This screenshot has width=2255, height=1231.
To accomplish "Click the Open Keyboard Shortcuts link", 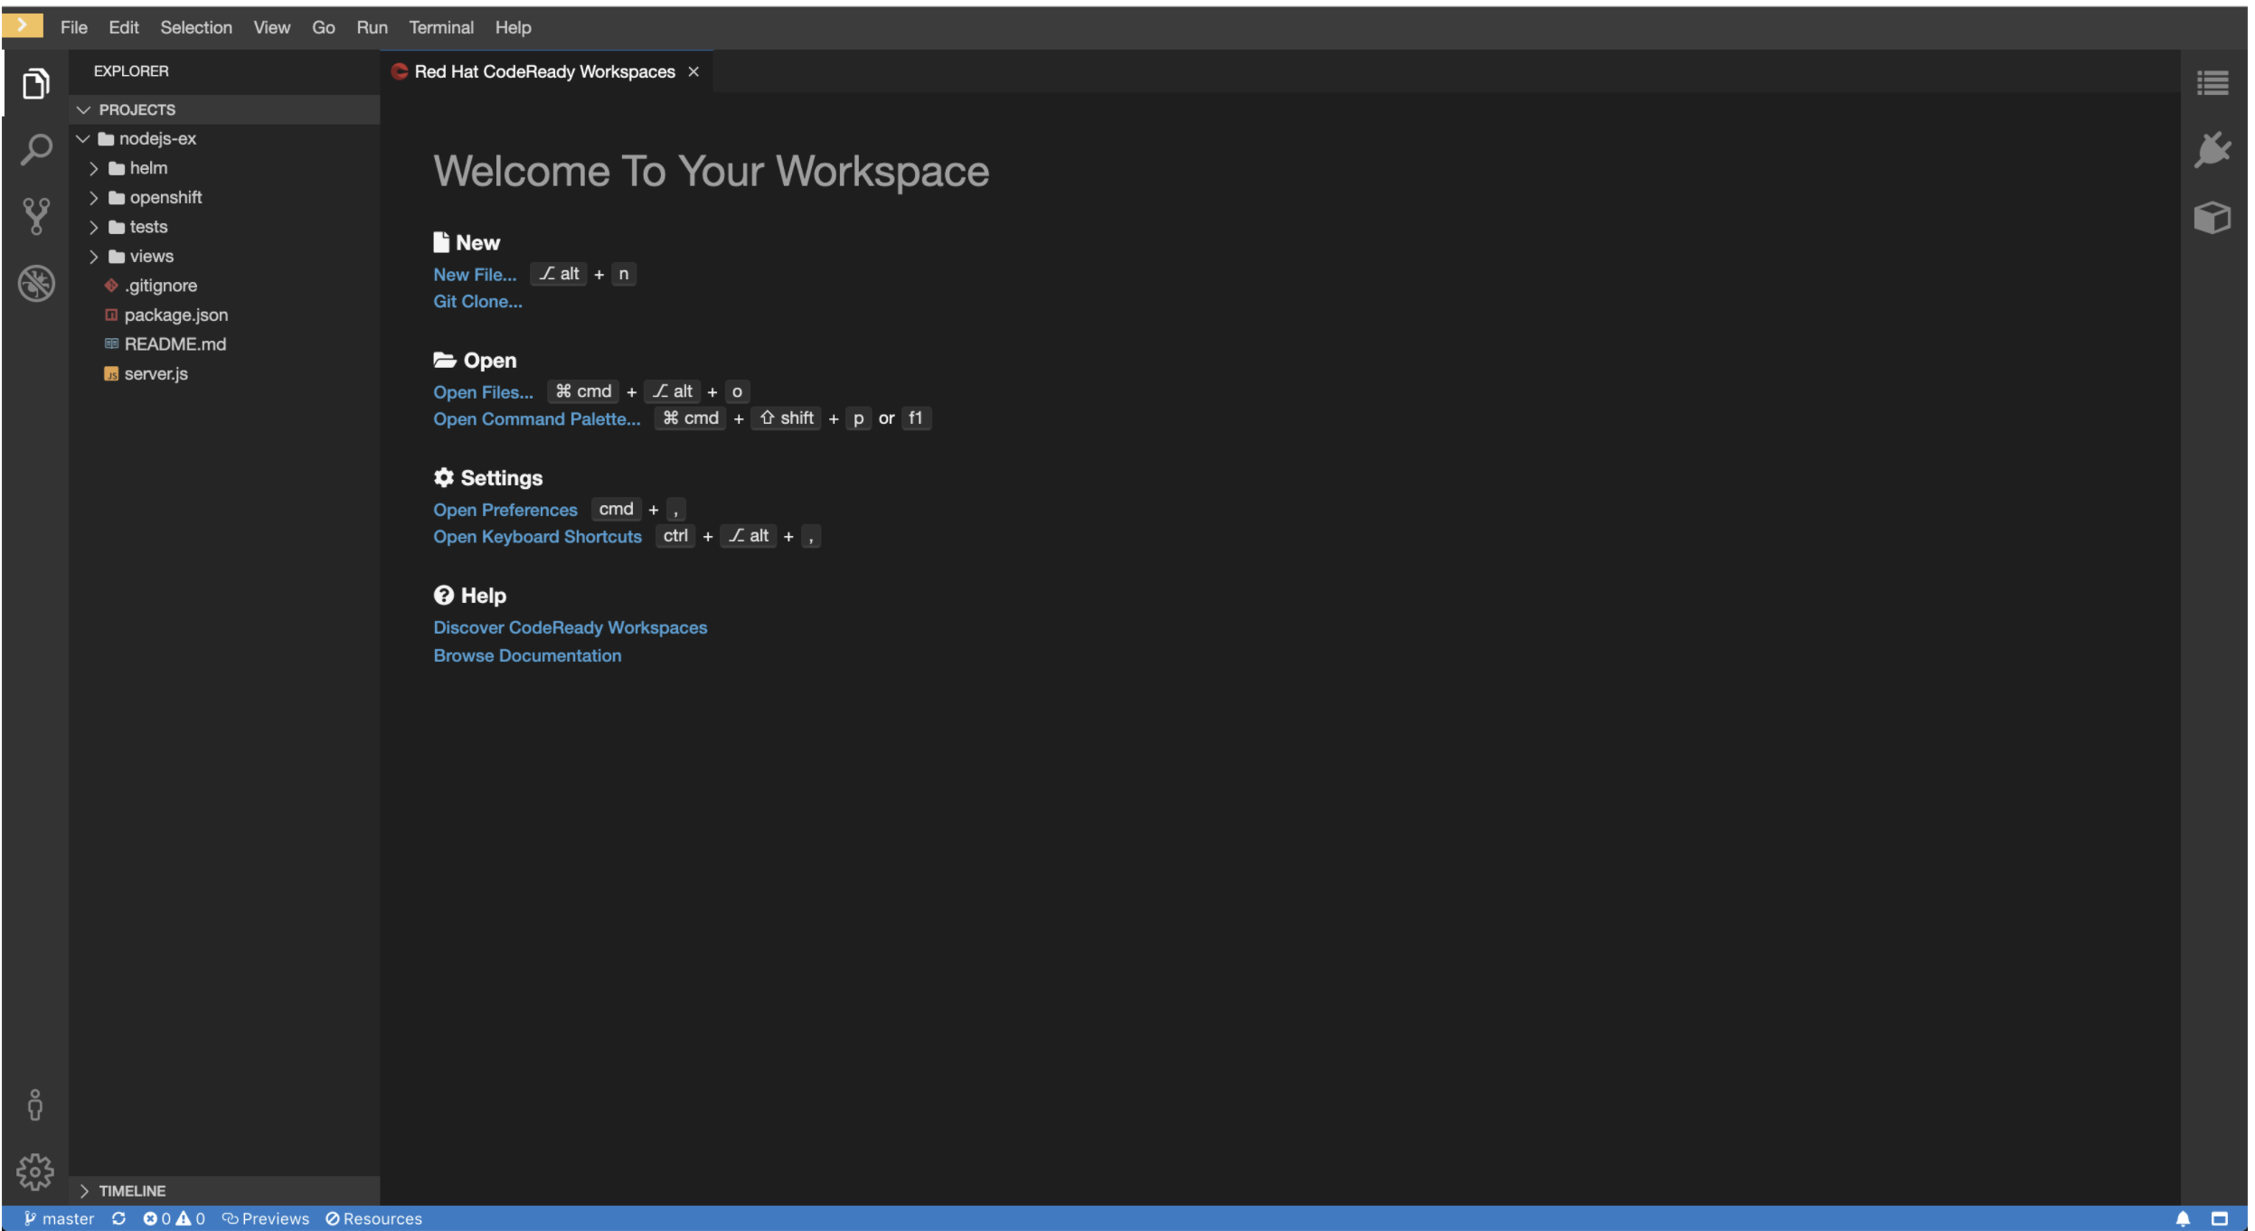I will (537, 537).
